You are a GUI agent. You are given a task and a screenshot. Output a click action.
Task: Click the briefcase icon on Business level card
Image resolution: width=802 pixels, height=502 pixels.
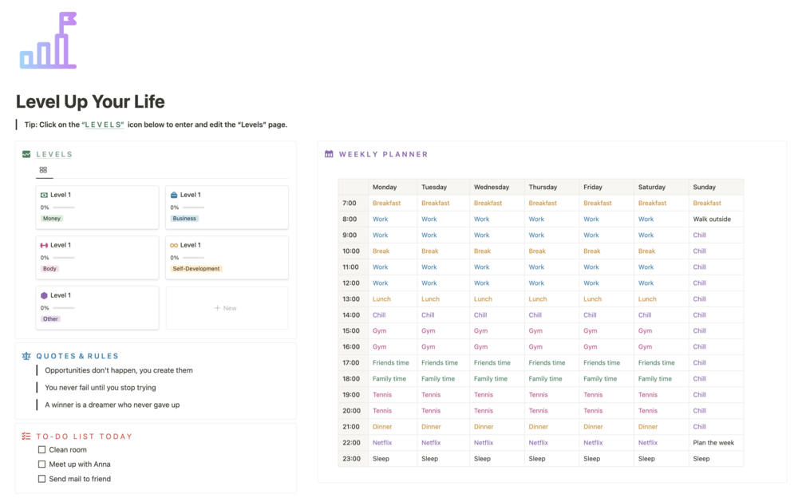point(174,195)
